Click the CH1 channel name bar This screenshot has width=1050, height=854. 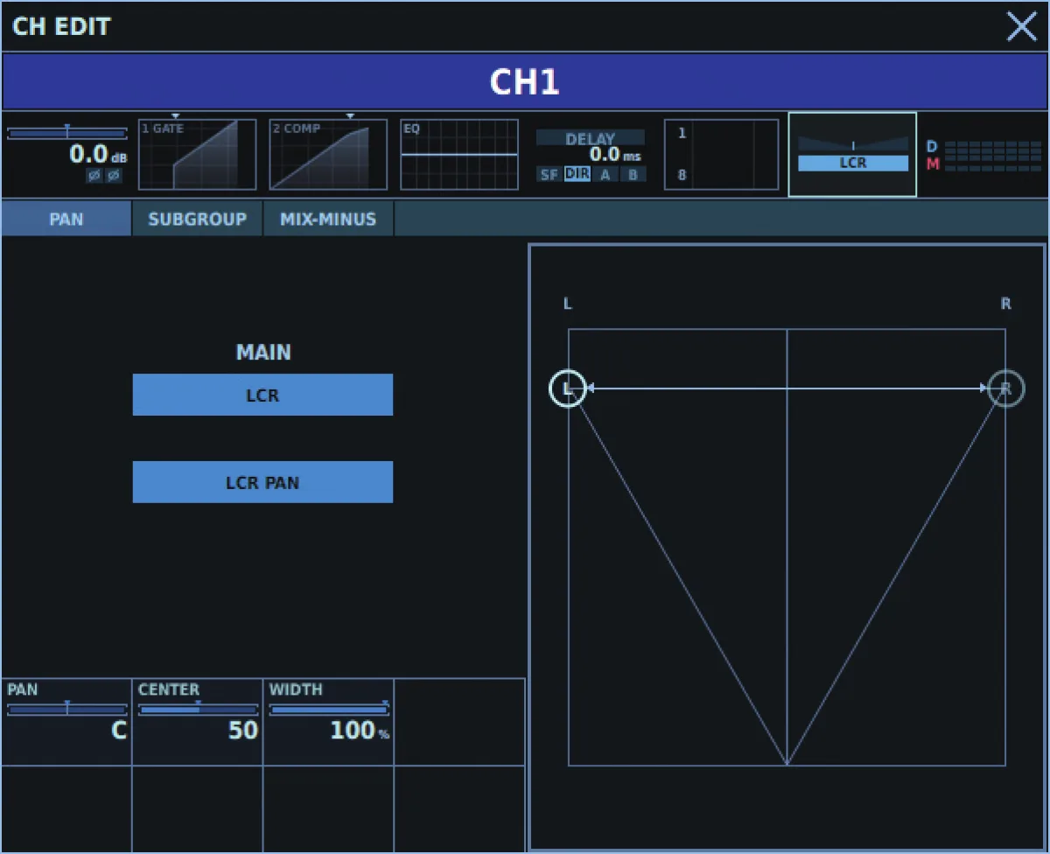[x=525, y=82]
